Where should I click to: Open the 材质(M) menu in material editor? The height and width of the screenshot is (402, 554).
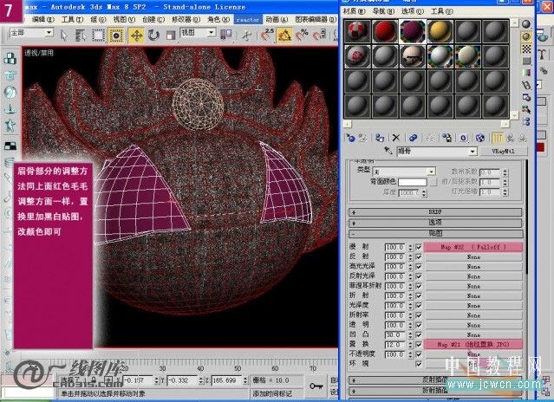pyautogui.click(x=355, y=11)
